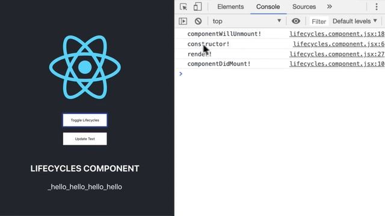This screenshot has height=216, width=385.
Task: Open the DevTools three-dot menu
Action: coord(377,7)
